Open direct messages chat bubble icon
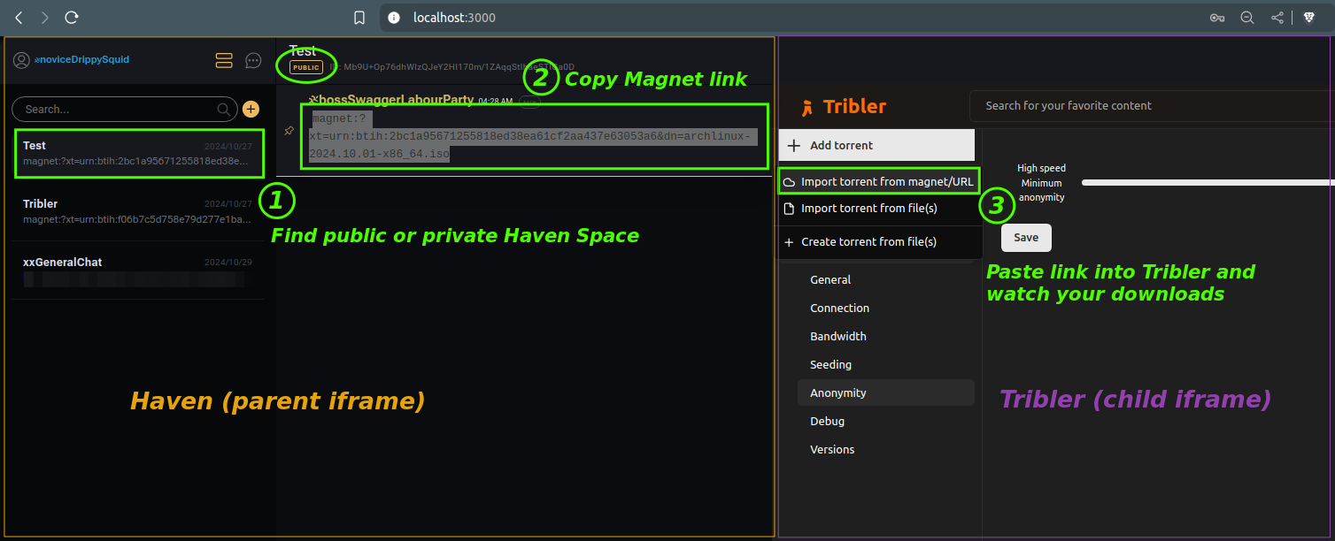This screenshot has width=1335, height=541. pos(253,60)
